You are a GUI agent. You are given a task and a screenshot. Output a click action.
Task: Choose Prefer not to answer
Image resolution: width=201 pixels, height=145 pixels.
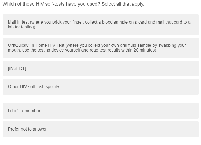point(101,129)
